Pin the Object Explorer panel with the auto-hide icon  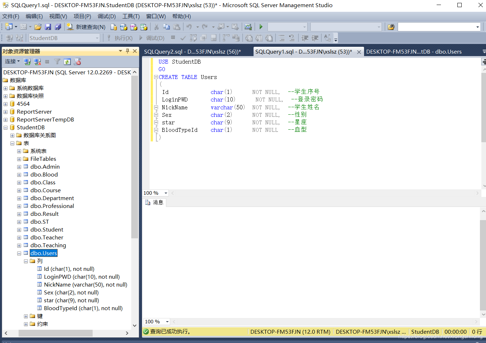pos(127,51)
